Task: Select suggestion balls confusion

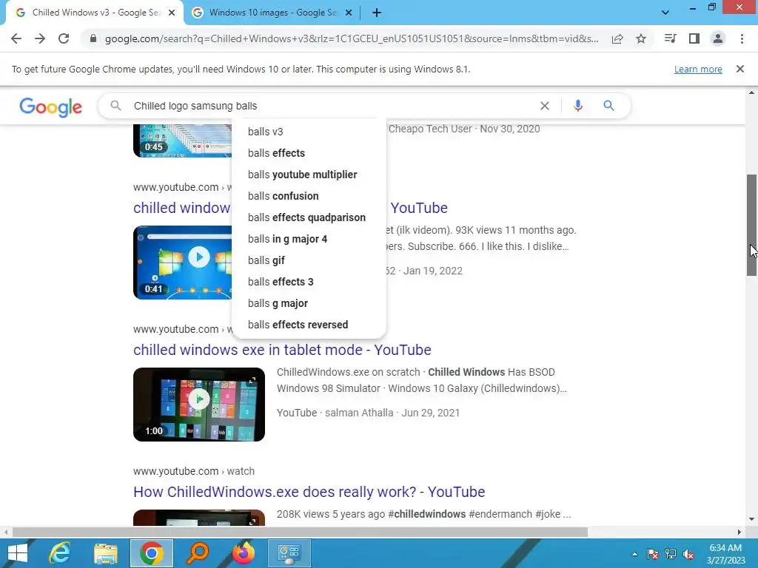Action: coord(309,196)
